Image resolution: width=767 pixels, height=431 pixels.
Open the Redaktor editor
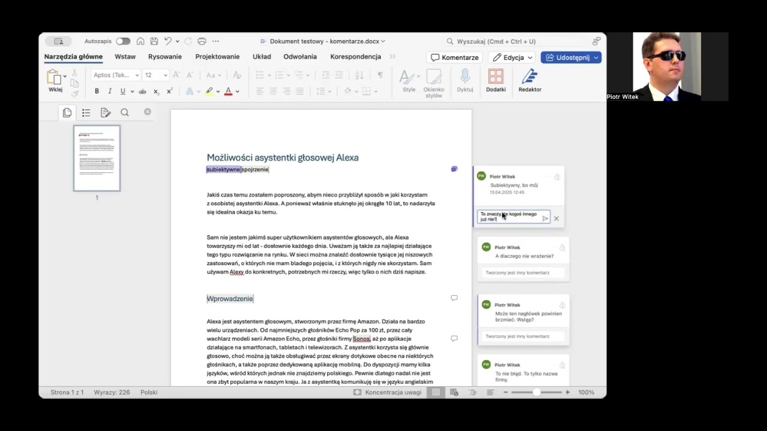(x=530, y=81)
